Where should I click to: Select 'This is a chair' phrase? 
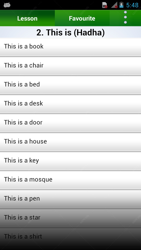(70, 66)
